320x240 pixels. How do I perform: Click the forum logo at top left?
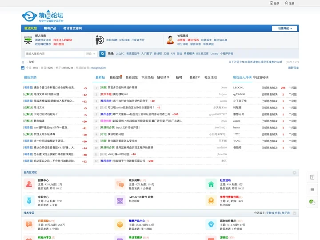pos(43,16)
